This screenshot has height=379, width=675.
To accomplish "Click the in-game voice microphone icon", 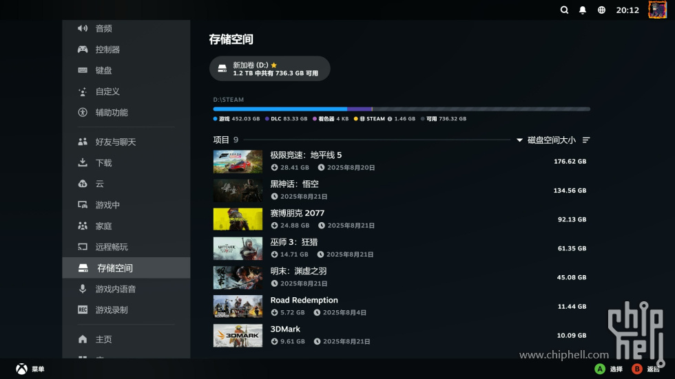I will click(83, 289).
